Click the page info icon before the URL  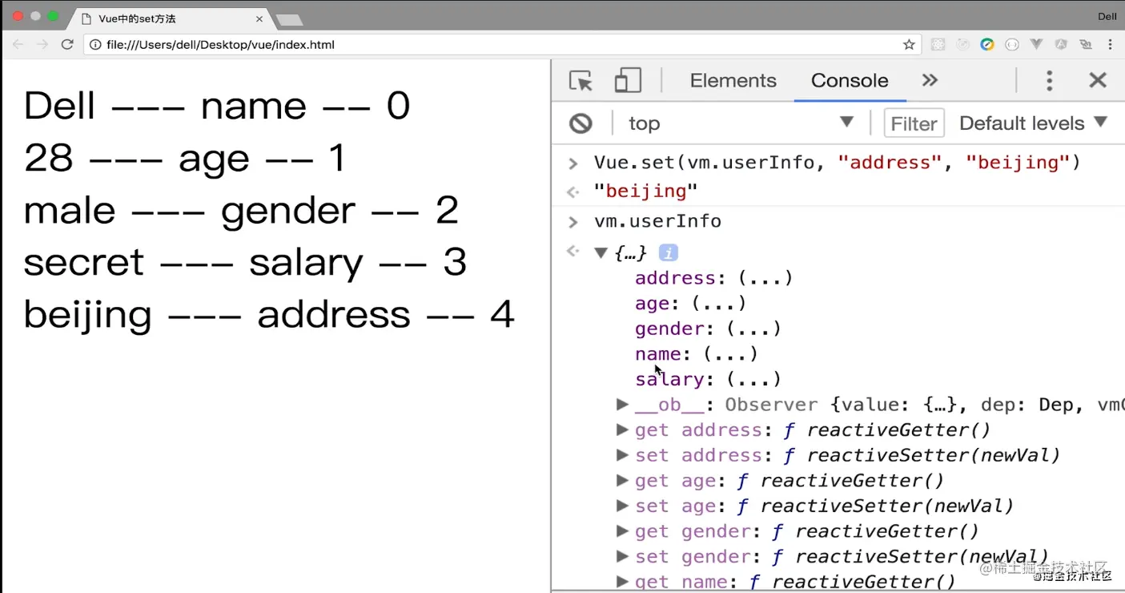point(95,45)
